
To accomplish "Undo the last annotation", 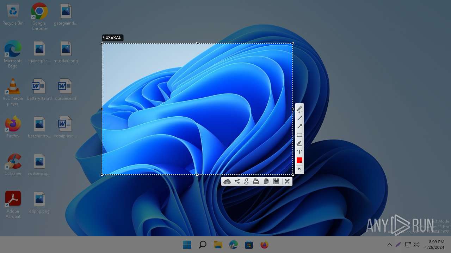I will pos(299,170).
